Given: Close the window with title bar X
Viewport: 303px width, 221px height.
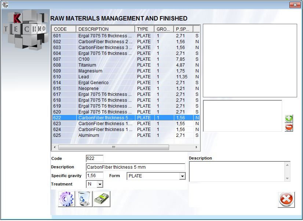Looking at the screenshot, I should click(295, 5).
